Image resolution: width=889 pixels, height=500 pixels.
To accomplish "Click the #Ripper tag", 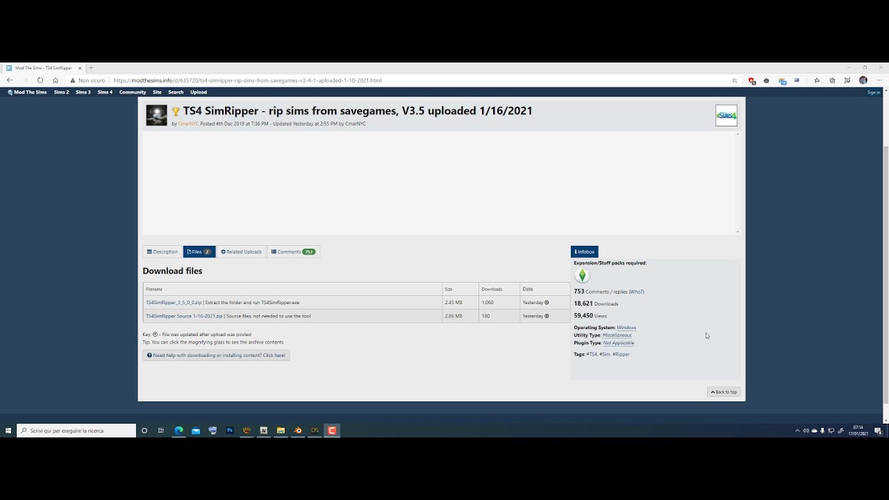I will coord(621,354).
